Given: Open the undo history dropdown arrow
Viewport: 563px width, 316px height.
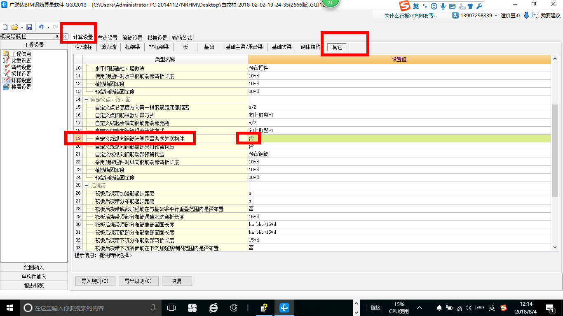Looking at the screenshot, I should [x=48, y=27].
